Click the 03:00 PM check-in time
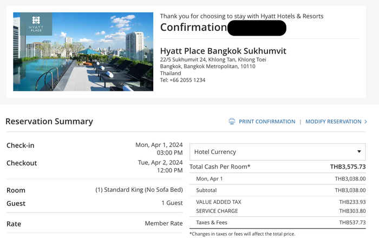The width and height of the screenshot is (379, 240). coord(169,152)
